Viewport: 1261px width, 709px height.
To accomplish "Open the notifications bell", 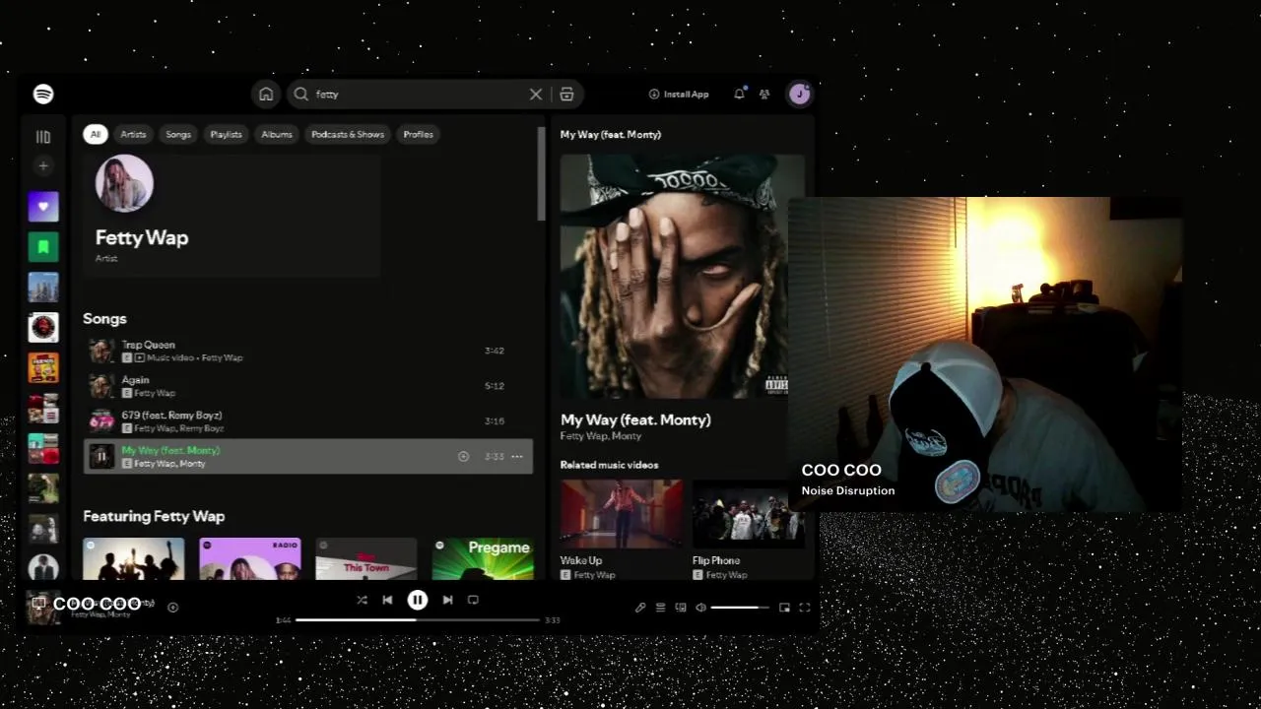I will click(739, 94).
